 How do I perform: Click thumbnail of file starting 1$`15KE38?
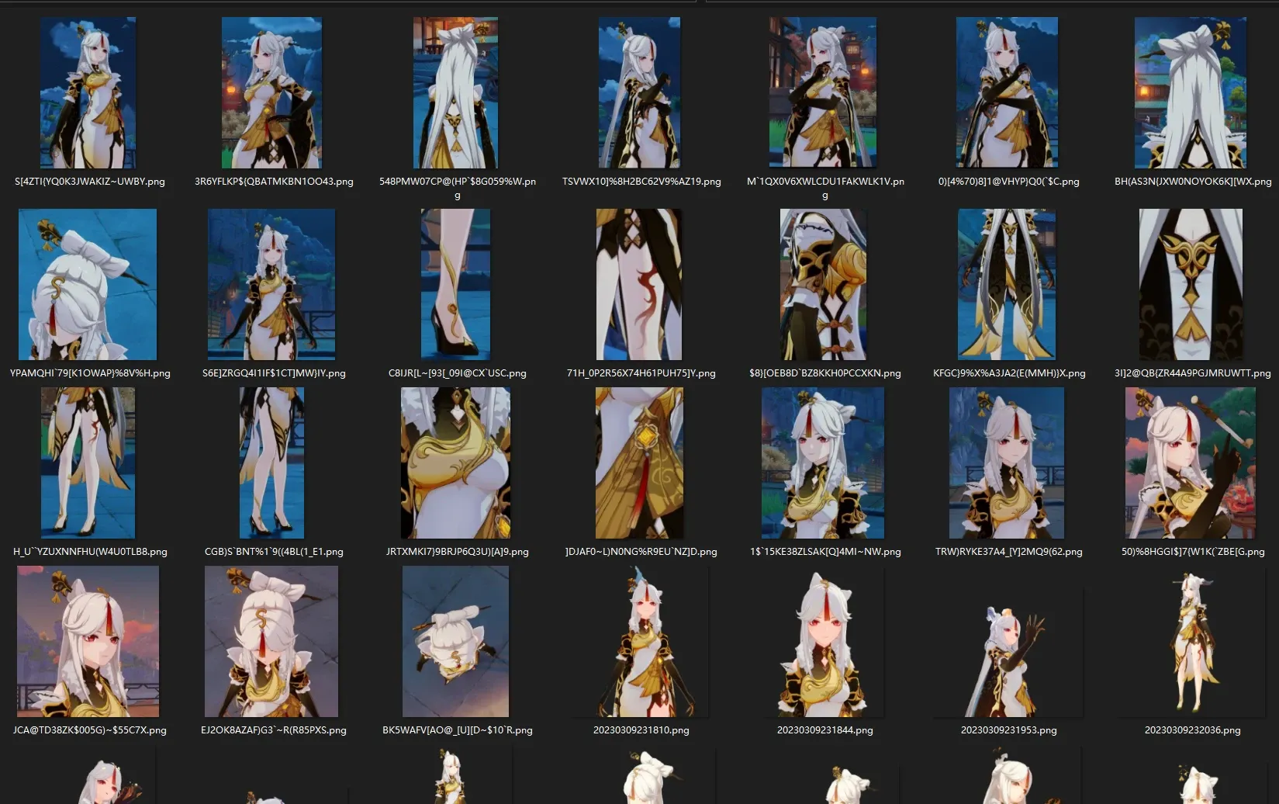(823, 463)
